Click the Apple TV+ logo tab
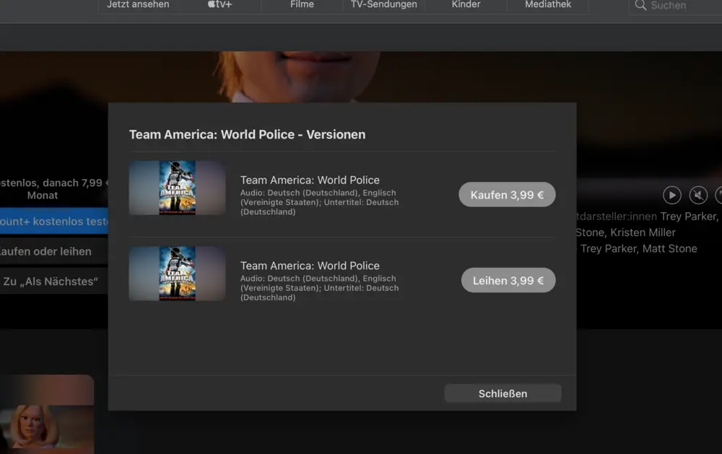 tap(219, 5)
